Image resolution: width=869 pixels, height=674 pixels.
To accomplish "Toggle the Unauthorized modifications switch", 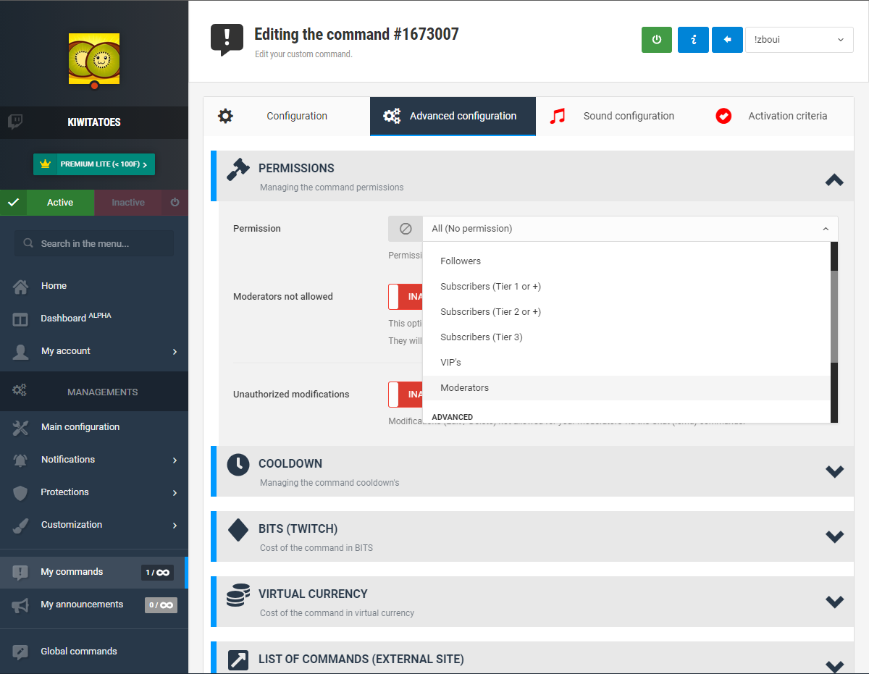I will point(406,395).
